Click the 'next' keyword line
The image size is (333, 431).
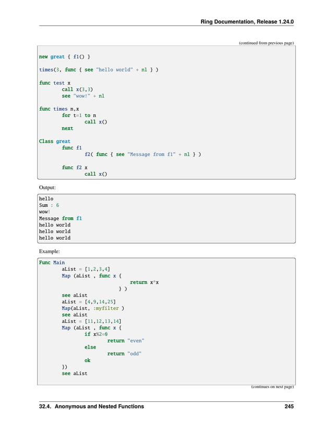pyautogui.click(x=67, y=129)
